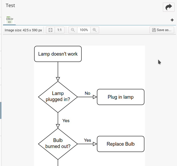Click the "No" connector label
177x166 pixels.
[x=87, y=93]
